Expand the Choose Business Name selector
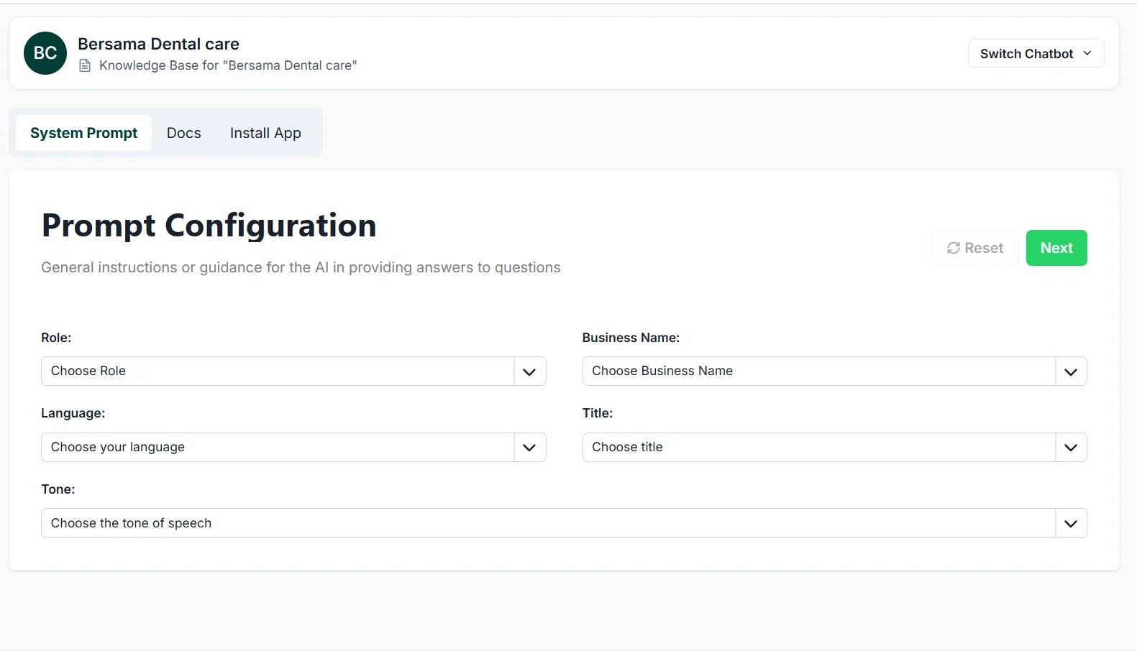1137x651 pixels. pos(818,371)
